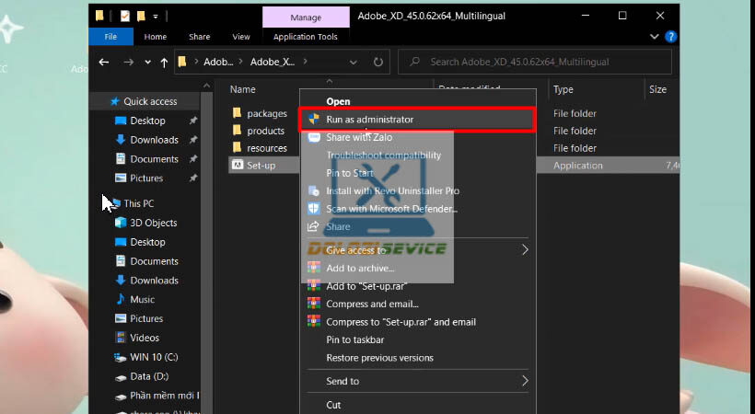Open pinned Pictures under Quick access

(x=145, y=178)
